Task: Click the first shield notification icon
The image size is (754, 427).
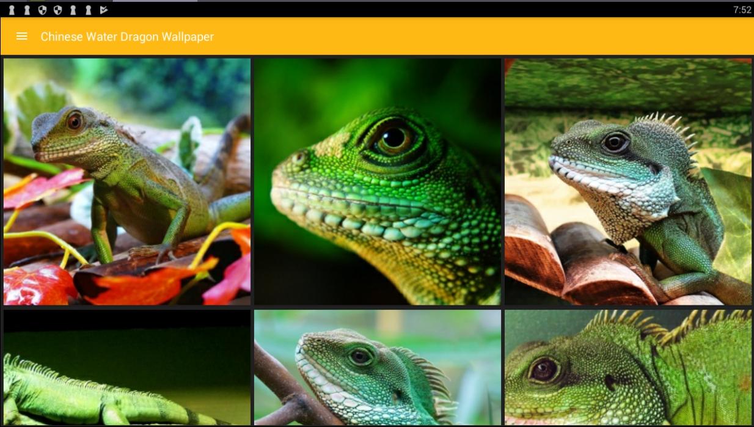Action: point(42,10)
